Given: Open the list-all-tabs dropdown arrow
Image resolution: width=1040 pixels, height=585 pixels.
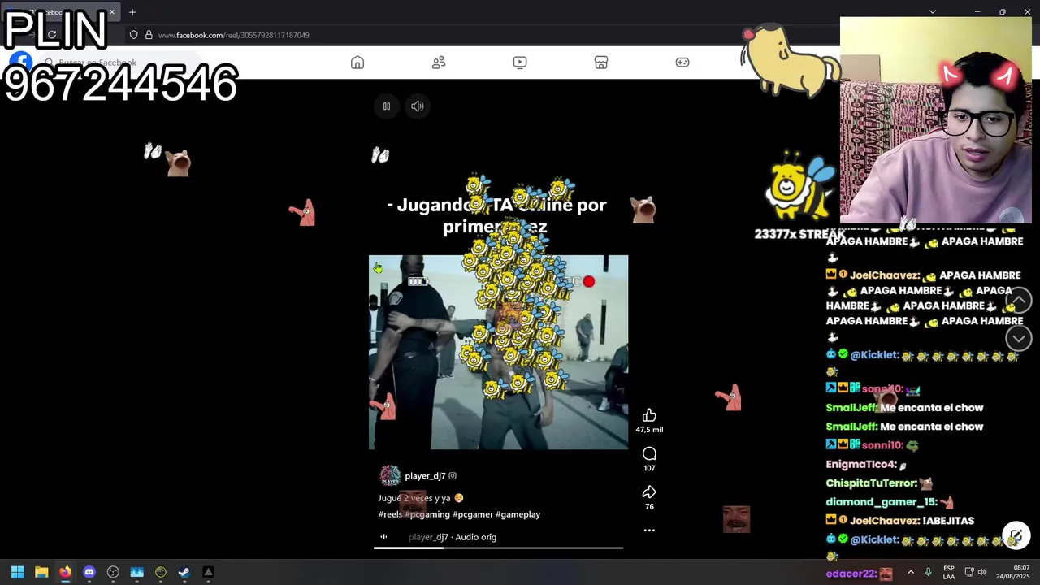Looking at the screenshot, I should [x=933, y=12].
